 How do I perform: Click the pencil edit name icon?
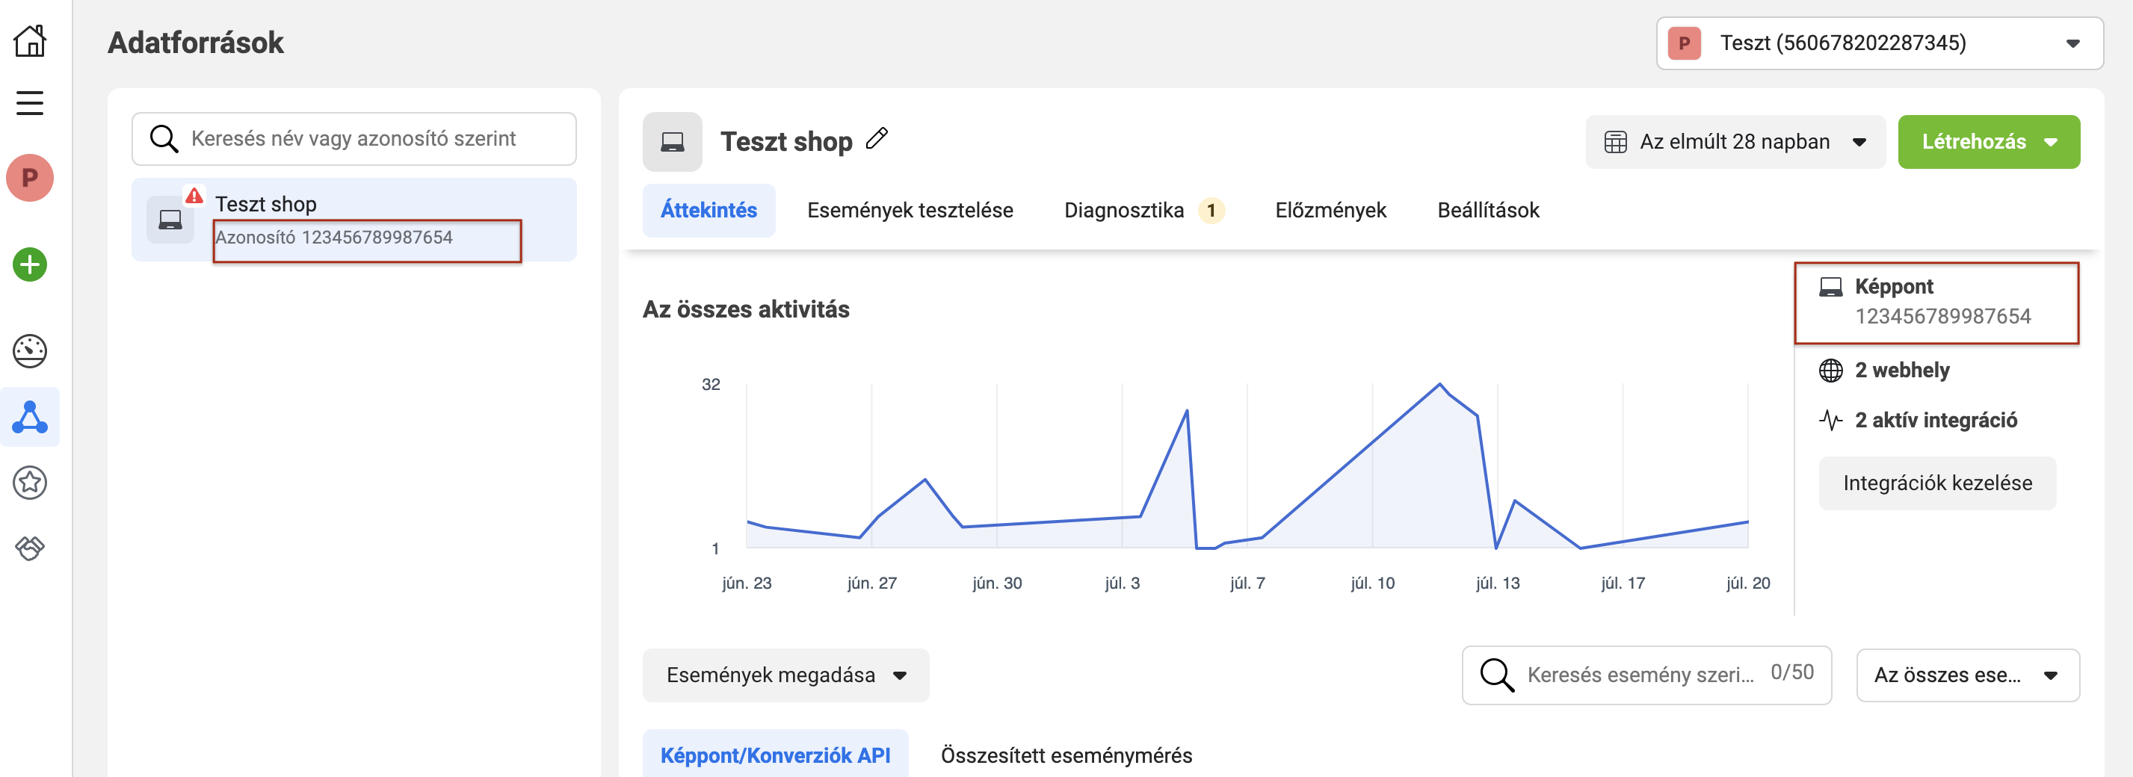[877, 138]
